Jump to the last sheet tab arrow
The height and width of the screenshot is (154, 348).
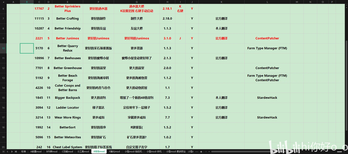(x=15, y=152)
